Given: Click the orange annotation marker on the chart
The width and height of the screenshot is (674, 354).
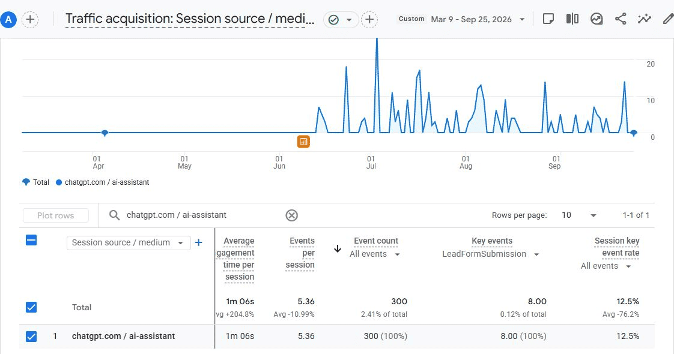Looking at the screenshot, I should pos(303,142).
